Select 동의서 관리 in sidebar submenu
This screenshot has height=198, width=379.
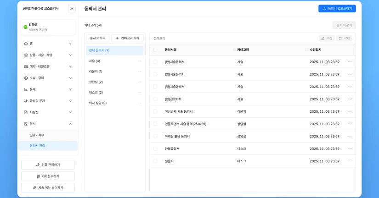pyautogui.click(x=48, y=146)
